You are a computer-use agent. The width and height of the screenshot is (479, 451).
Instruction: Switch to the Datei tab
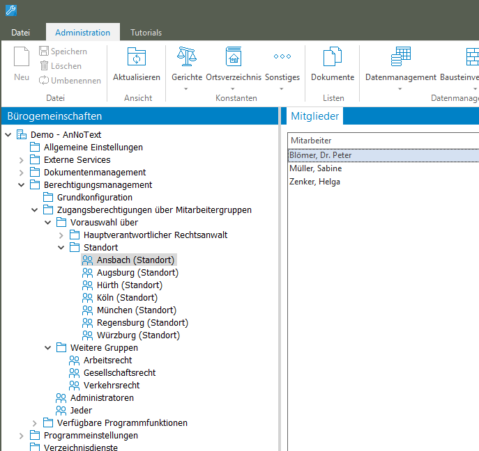coord(21,33)
